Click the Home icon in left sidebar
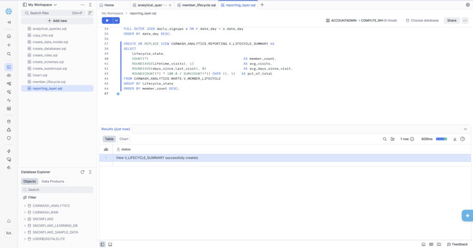 [9, 36]
